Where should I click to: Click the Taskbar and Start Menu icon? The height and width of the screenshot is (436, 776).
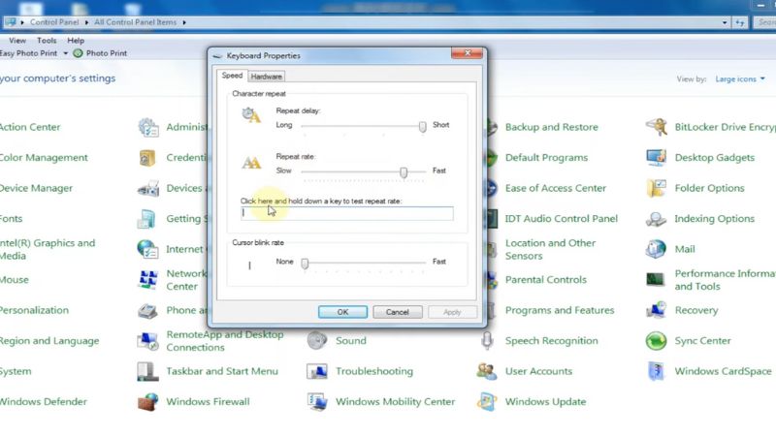click(x=147, y=371)
